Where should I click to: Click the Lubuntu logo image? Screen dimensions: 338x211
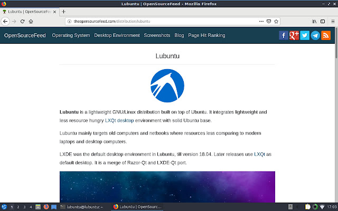[x=167, y=85]
